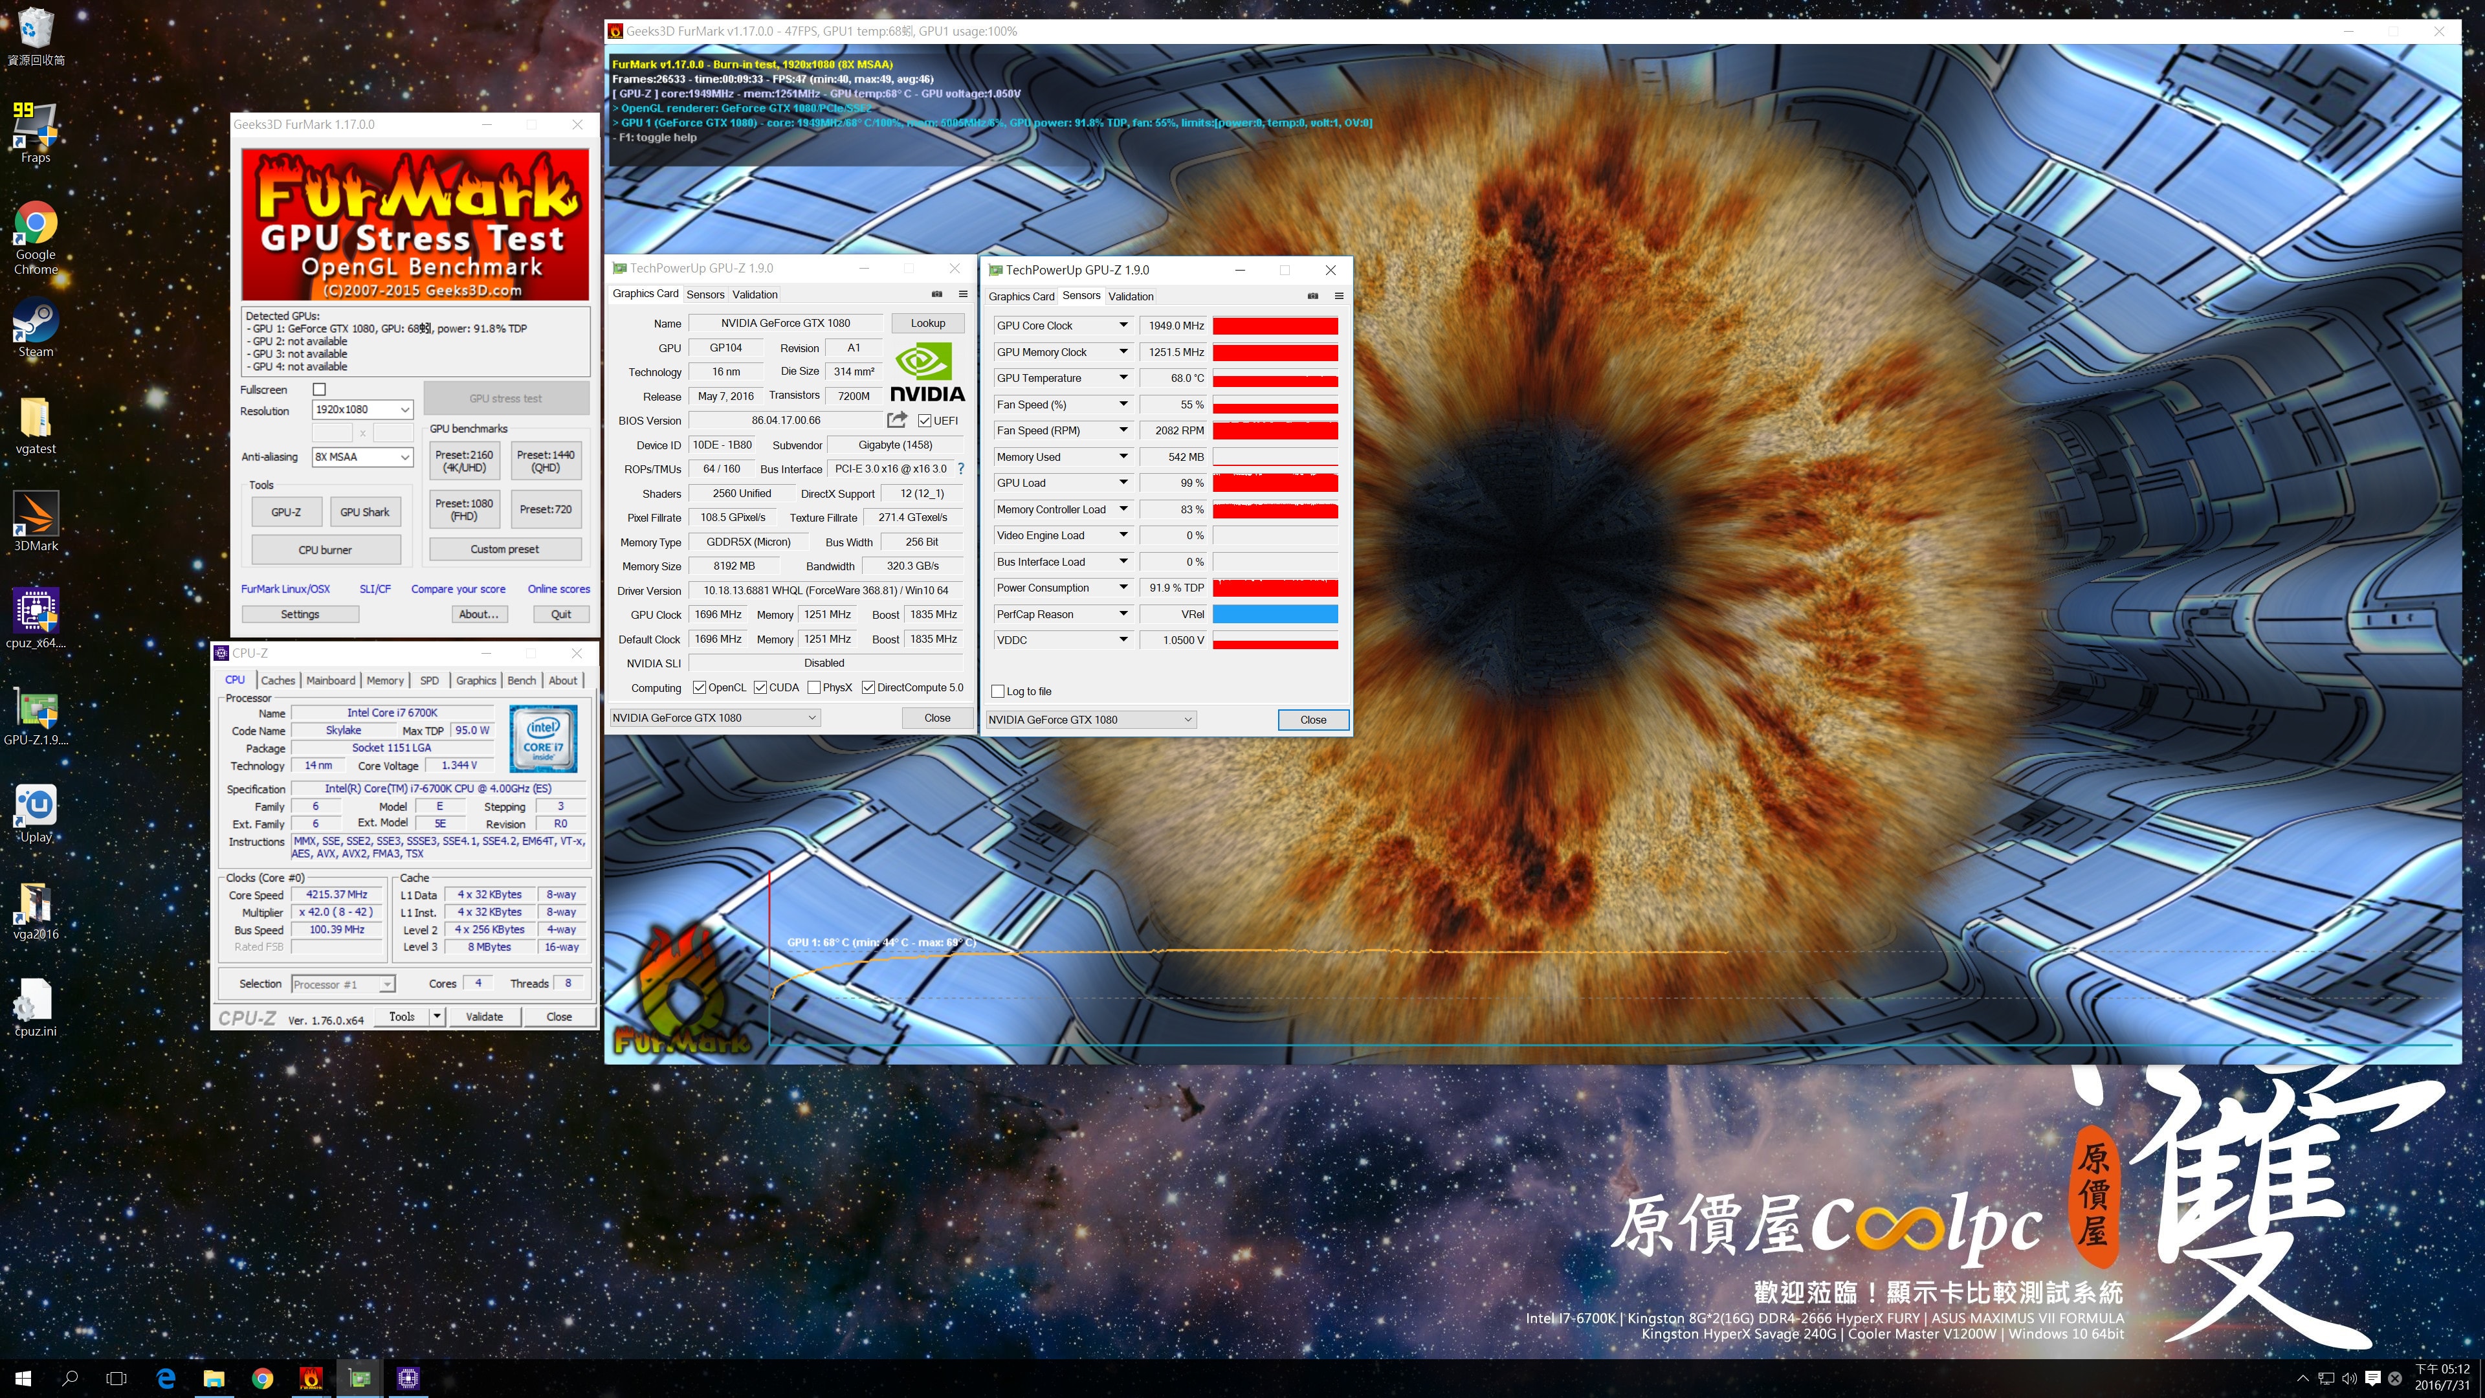The width and height of the screenshot is (2485, 1398).
Task: Switch to the Bench tab in CPU-Z
Action: [522, 680]
